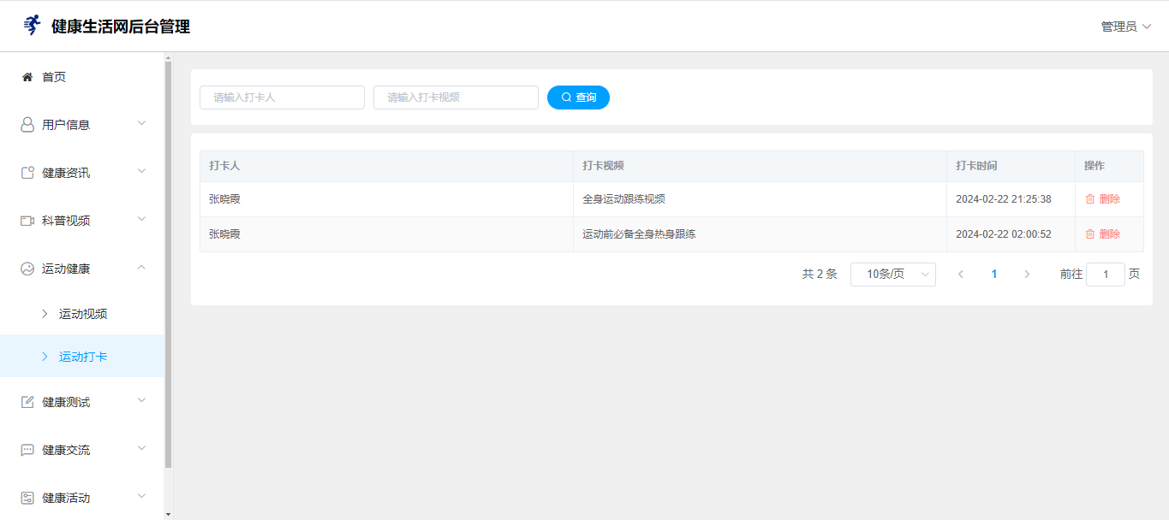Viewport: 1169px width, 520px height.
Task: Click the home icon beside 首页
Action: [27, 77]
